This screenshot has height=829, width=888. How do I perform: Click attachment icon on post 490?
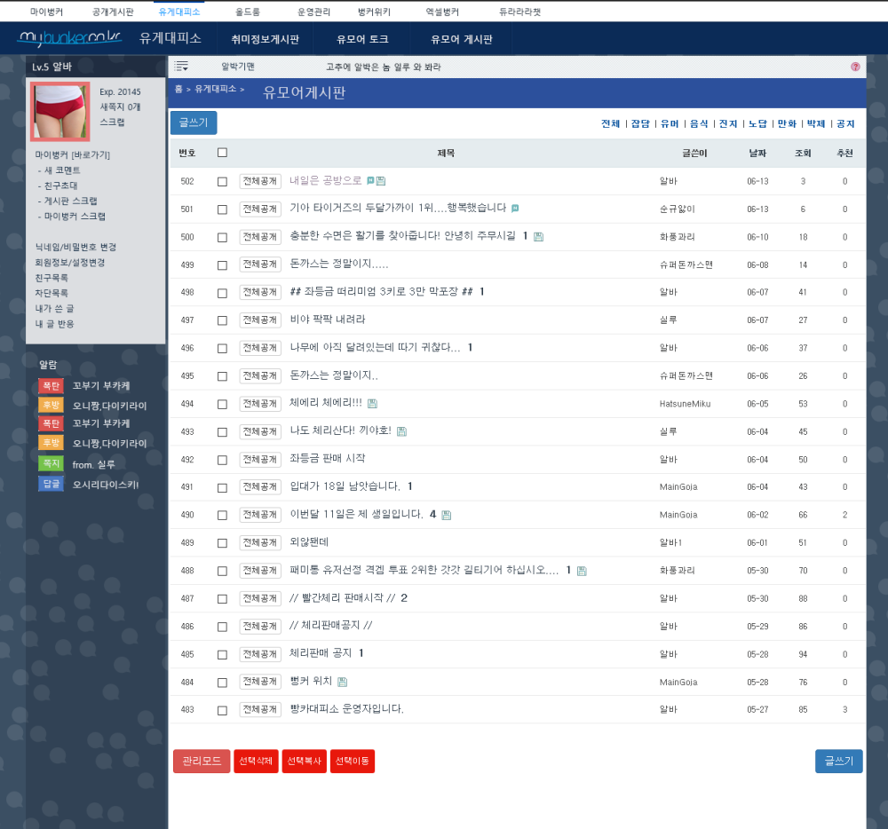tap(446, 515)
